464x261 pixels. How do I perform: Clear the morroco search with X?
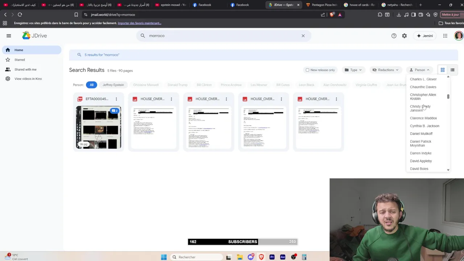coord(303,36)
